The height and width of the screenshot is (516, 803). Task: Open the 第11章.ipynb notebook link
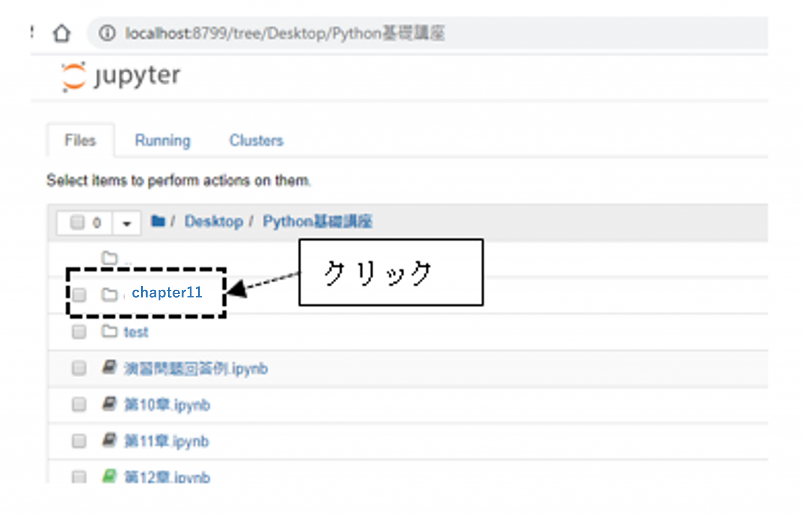coord(167,441)
